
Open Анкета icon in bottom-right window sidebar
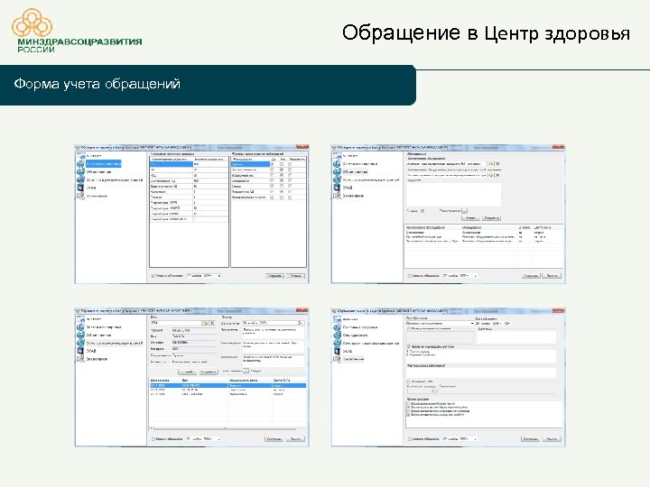pyautogui.click(x=337, y=319)
